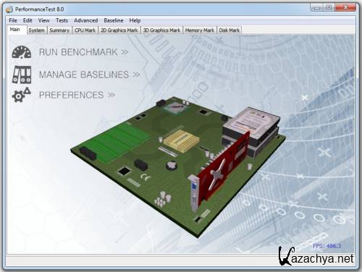The width and height of the screenshot is (362, 272).
Task: Click the MANAGE BASELINES link
Action: click(x=90, y=75)
